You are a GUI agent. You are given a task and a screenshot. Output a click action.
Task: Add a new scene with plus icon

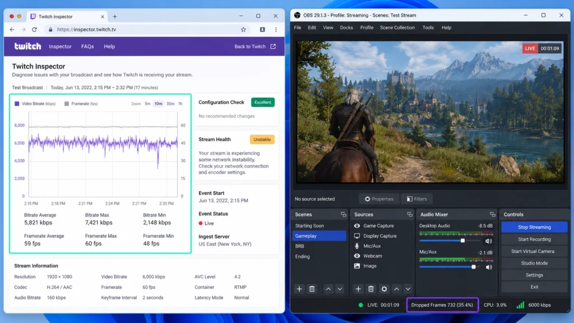tap(299, 289)
